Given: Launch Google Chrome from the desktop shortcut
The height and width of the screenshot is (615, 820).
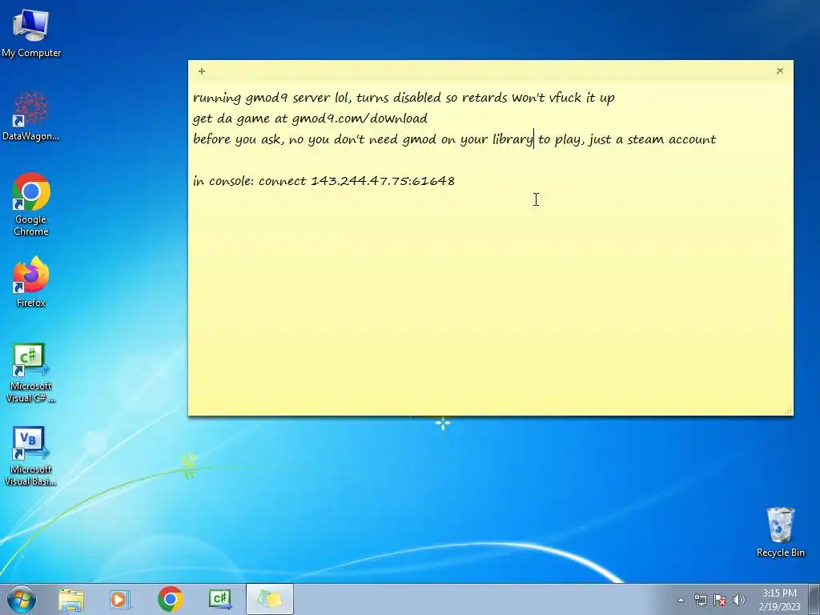Looking at the screenshot, I should pos(31,204).
